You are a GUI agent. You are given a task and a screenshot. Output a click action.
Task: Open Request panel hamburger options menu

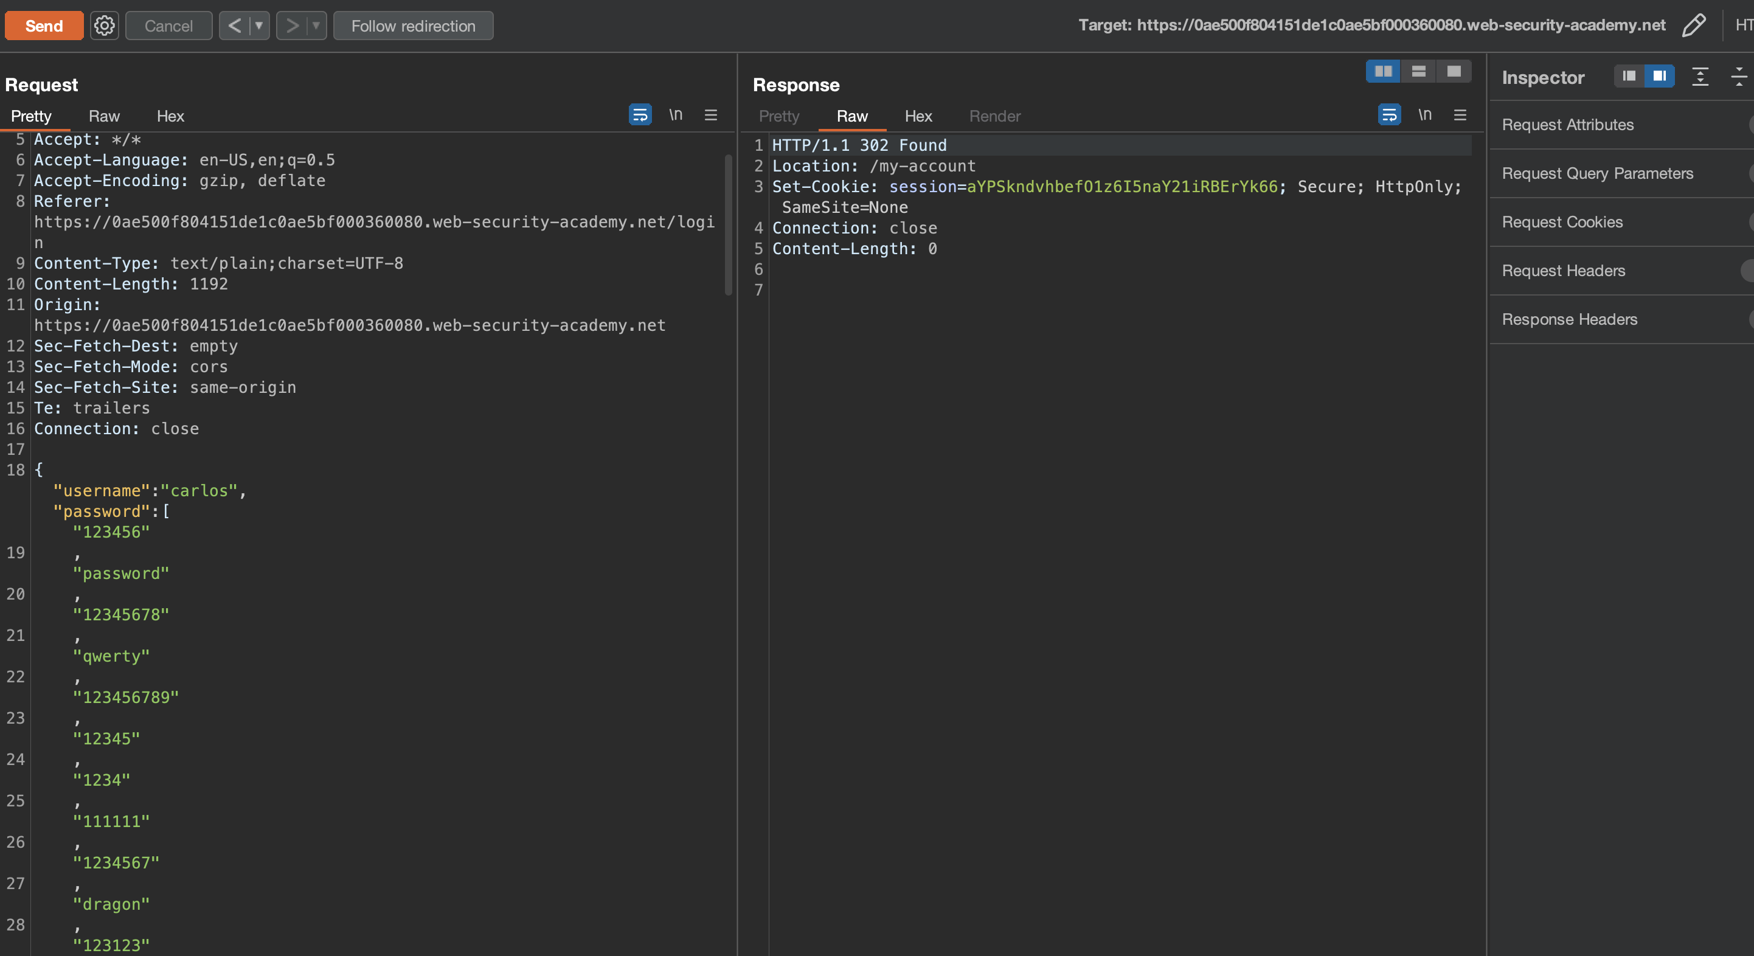(710, 115)
